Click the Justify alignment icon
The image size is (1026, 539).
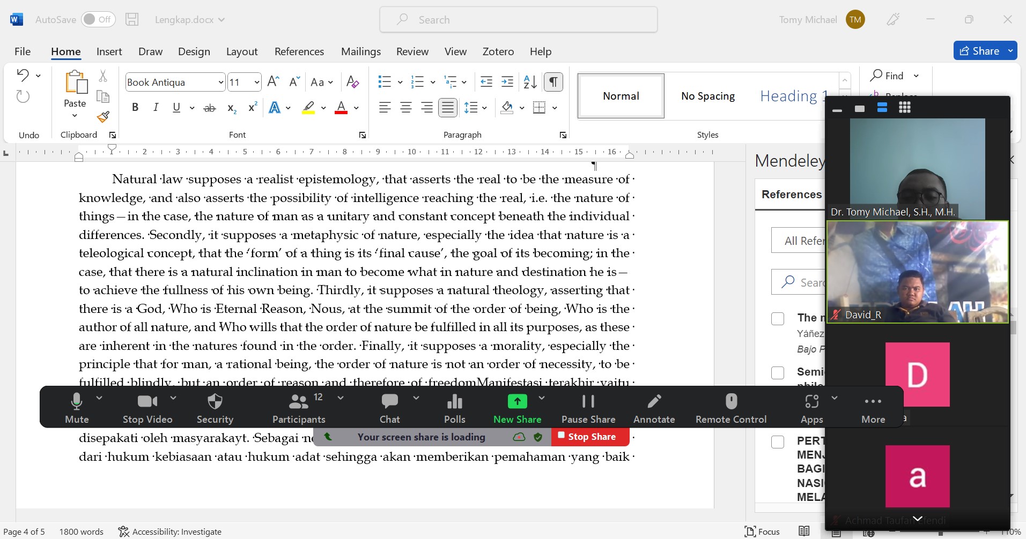[447, 108]
